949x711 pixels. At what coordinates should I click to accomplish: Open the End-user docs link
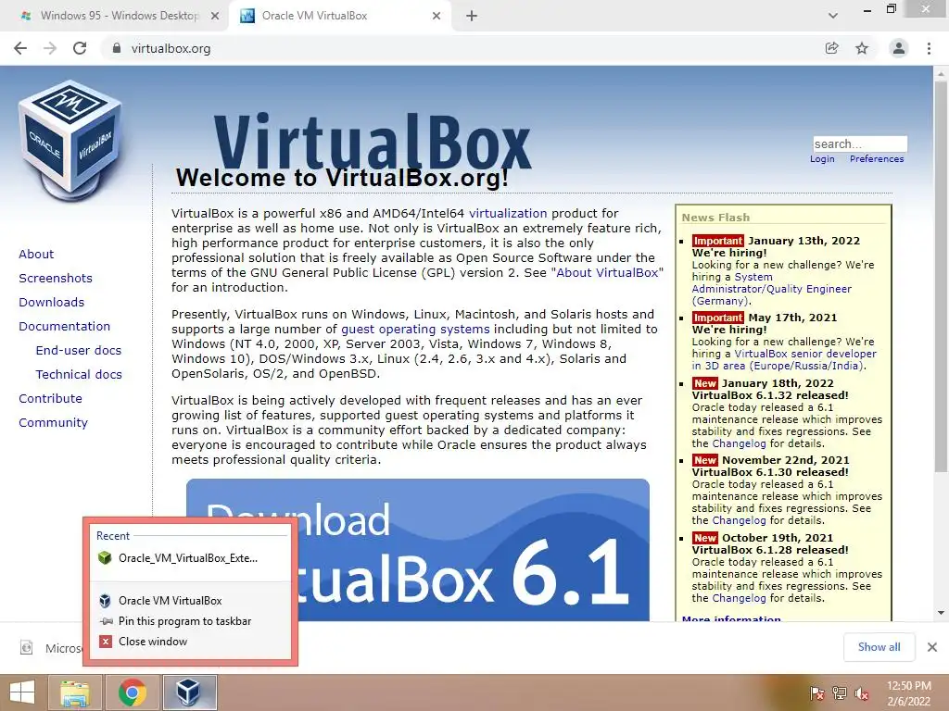pos(79,351)
